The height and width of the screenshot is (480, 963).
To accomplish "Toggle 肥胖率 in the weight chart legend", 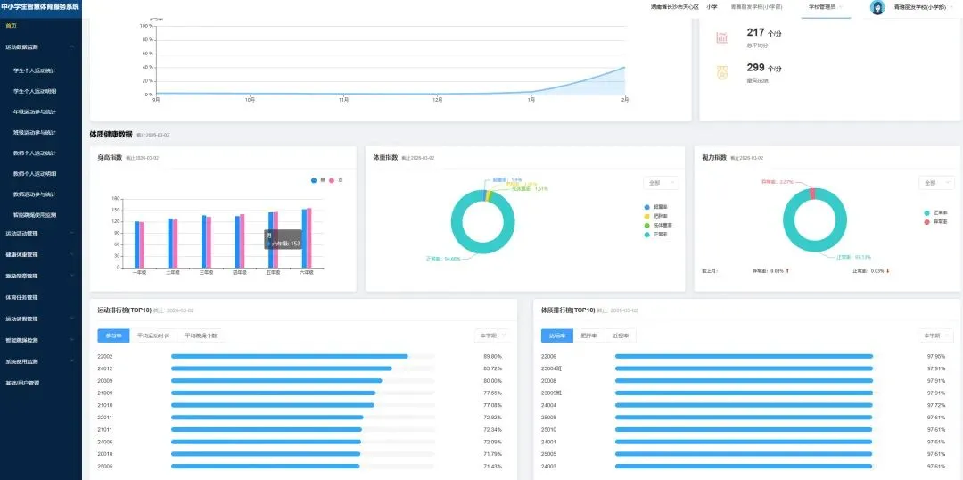I will pos(656,216).
